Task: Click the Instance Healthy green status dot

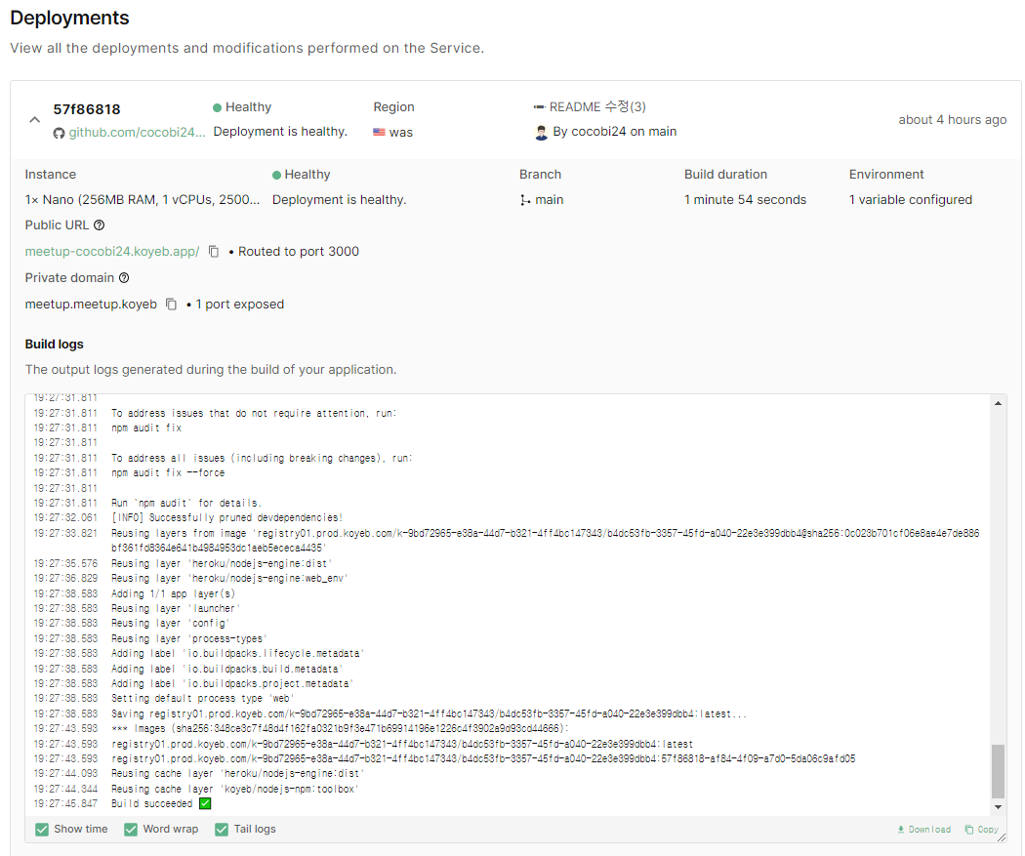Action: (x=276, y=175)
